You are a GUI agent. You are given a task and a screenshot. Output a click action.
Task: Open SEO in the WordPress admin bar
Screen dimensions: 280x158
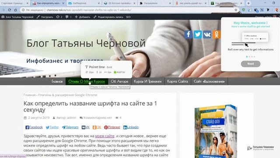coord(128,17)
